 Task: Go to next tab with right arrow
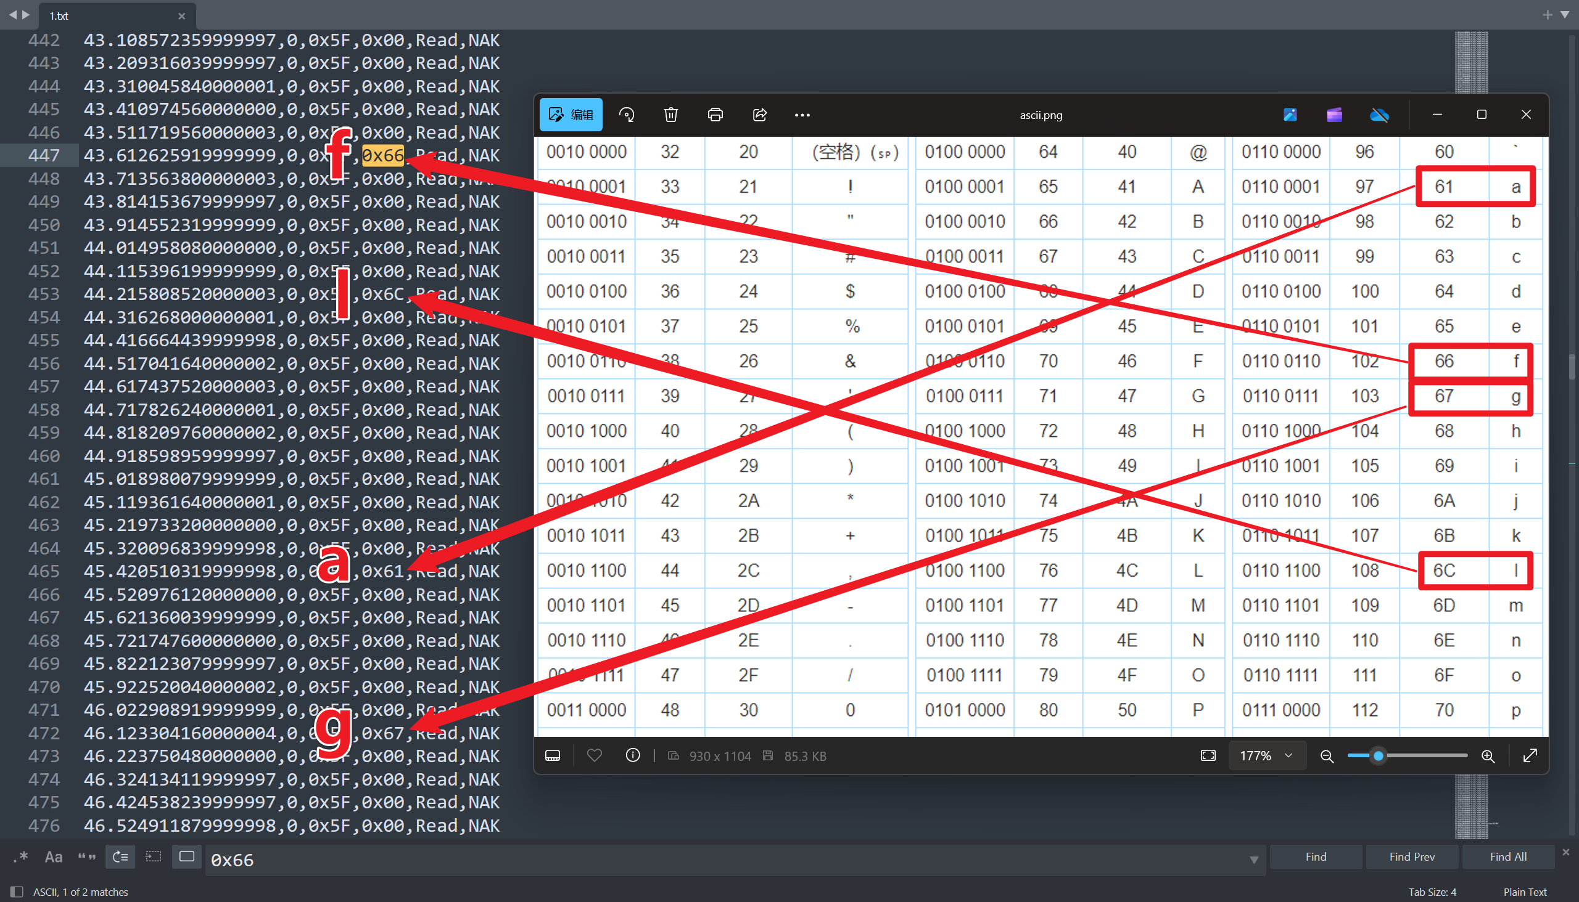pos(25,14)
